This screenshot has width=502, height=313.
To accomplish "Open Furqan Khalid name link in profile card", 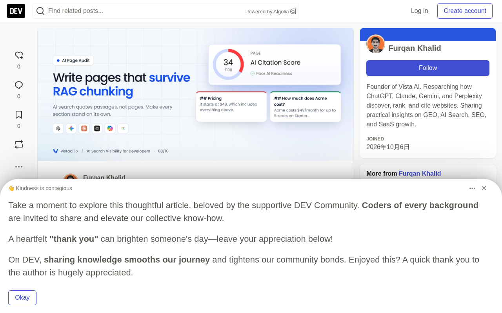I will point(415,48).
